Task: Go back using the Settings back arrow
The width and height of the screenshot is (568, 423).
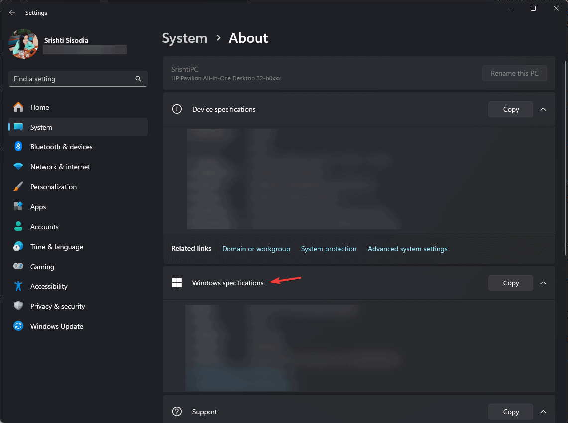Action: [12, 12]
